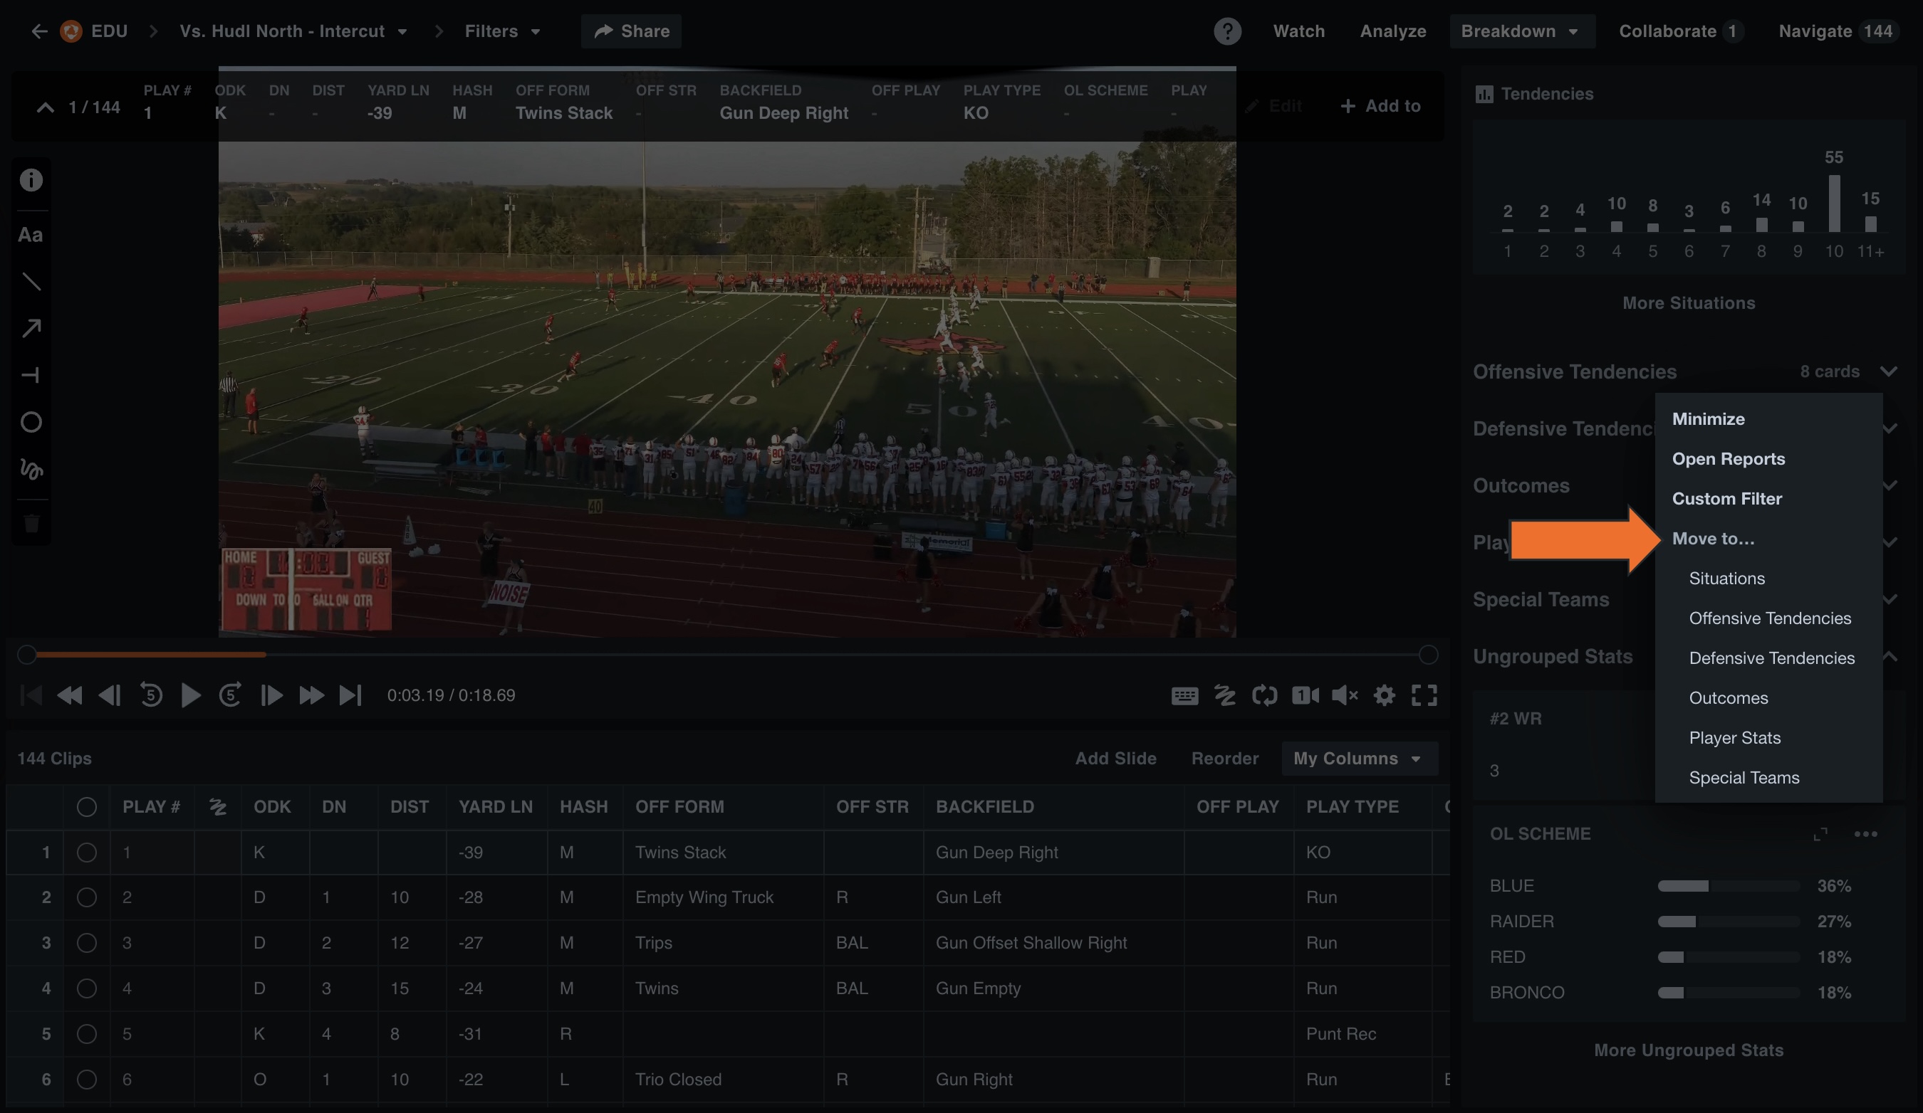This screenshot has width=1923, height=1113.
Task: Open Vs. Hudl North - Intercut dropdown
Action: 293,31
